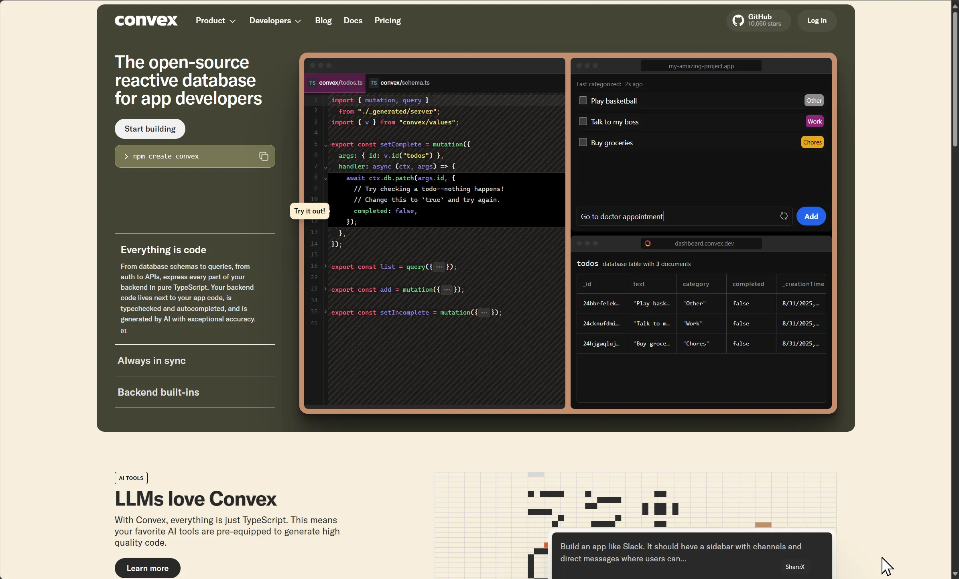This screenshot has height=579, width=959.
Task: Click the "Other" category table cell
Action: [x=701, y=304]
